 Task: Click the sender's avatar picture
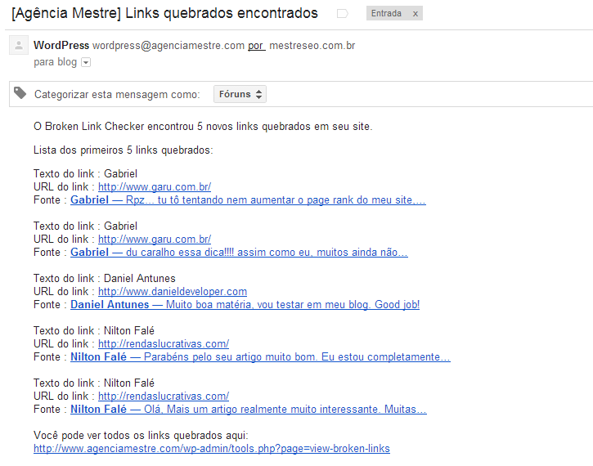click(x=17, y=46)
